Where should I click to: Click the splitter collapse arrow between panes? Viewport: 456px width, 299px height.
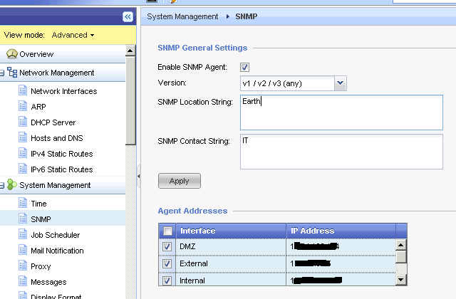(139, 176)
